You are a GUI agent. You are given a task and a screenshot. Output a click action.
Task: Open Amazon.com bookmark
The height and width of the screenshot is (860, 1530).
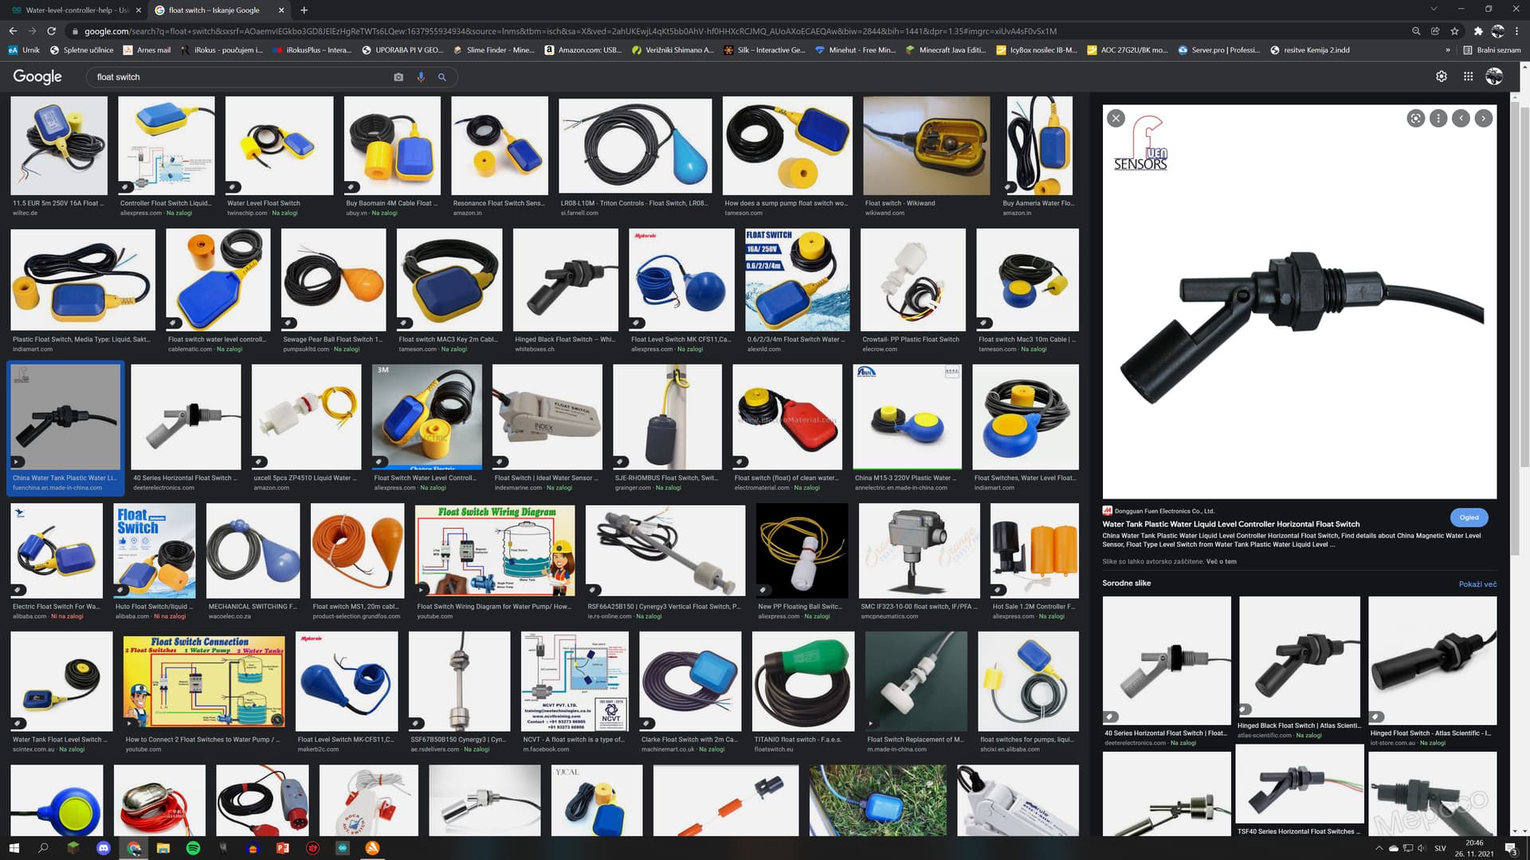pyautogui.click(x=582, y=50)
